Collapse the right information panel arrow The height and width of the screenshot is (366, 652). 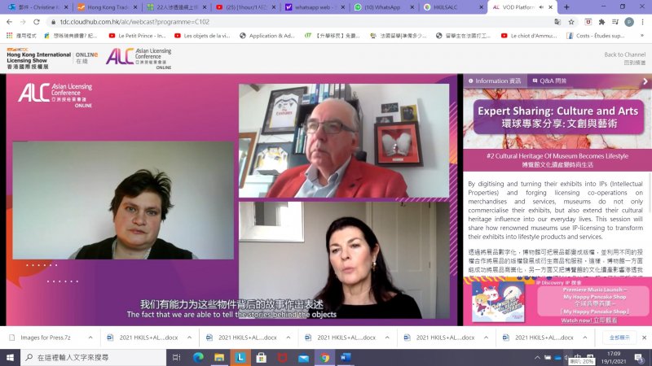click(645, 81)
